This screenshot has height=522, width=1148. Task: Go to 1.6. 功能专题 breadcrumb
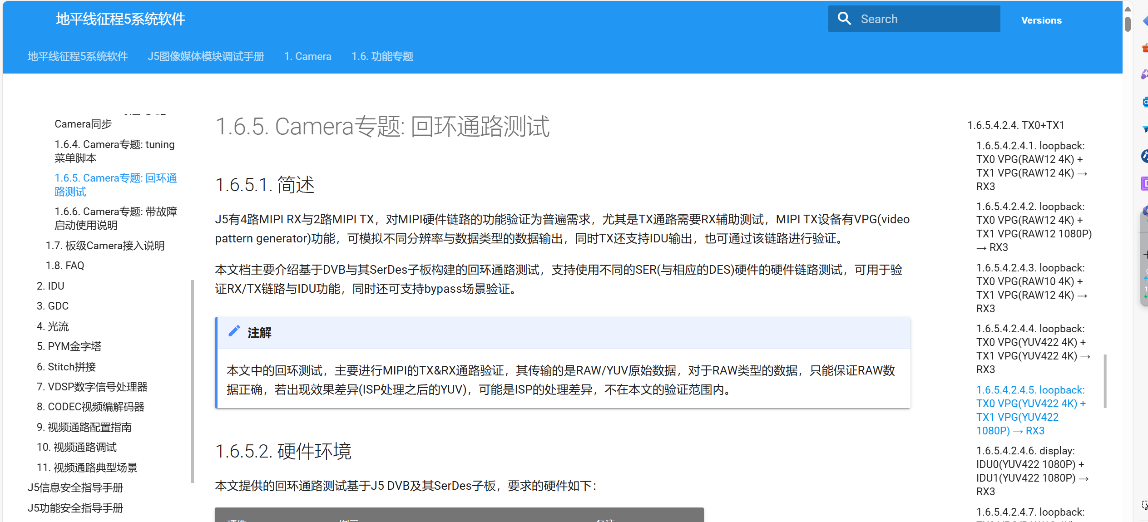click(x=382, y=56)
